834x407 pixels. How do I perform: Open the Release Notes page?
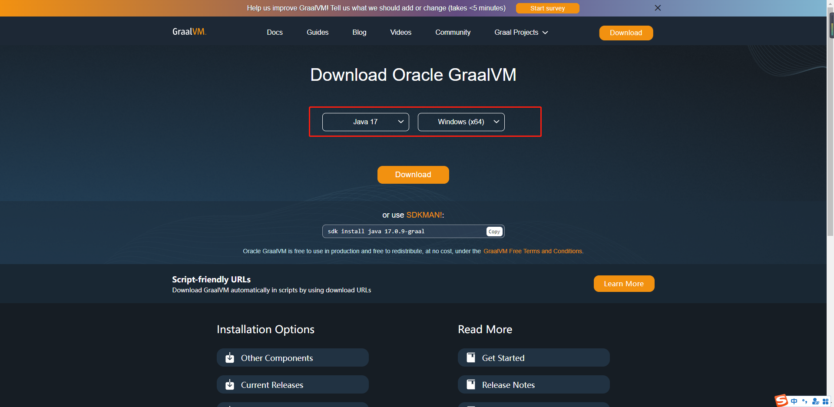pyautogui.click(x=533, y=385)
